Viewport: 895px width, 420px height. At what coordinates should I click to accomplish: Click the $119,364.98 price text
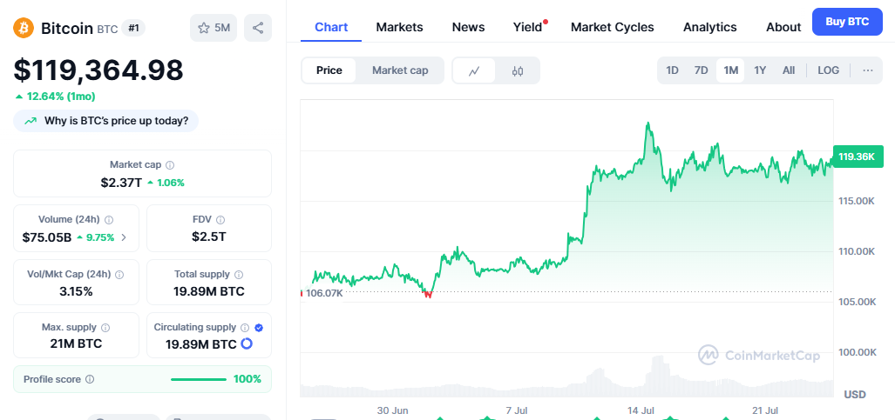[98, 70]
